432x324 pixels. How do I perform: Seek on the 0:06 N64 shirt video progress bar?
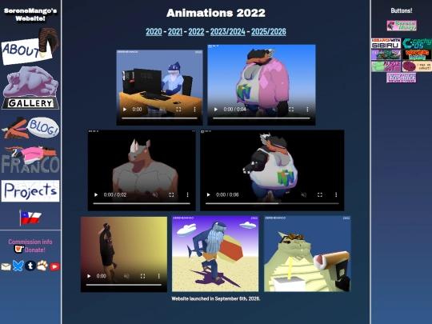tap(272, 204)
